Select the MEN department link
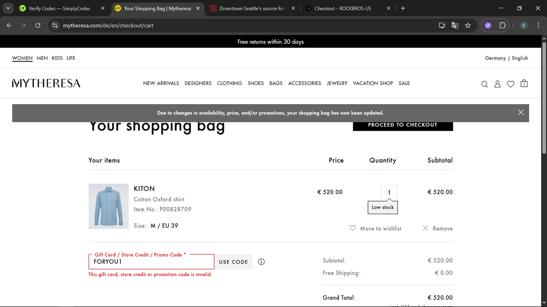The image size is (547, 307). [x=42, y=58]
